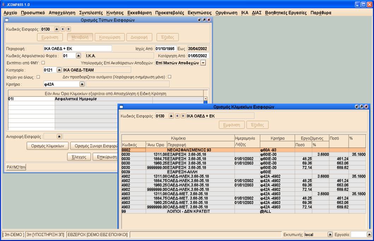This screenshot has width=374, height=241.
Task: Click status bar entry ΕΒΖΕΡΟΧ [DEMO:ΕΒΖ ΕΠΟΧΙΚΟΙ]
Action: pos(97,235)
